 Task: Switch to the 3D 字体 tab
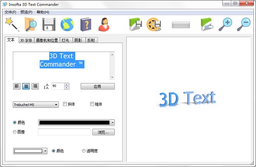click(26, 40)
